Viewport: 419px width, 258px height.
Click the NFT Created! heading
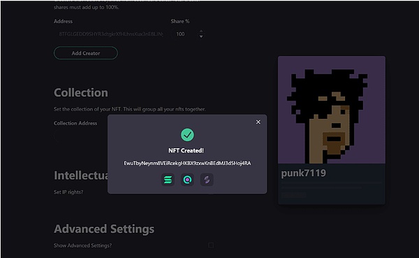pyautogui.click(x=186, y=151)
